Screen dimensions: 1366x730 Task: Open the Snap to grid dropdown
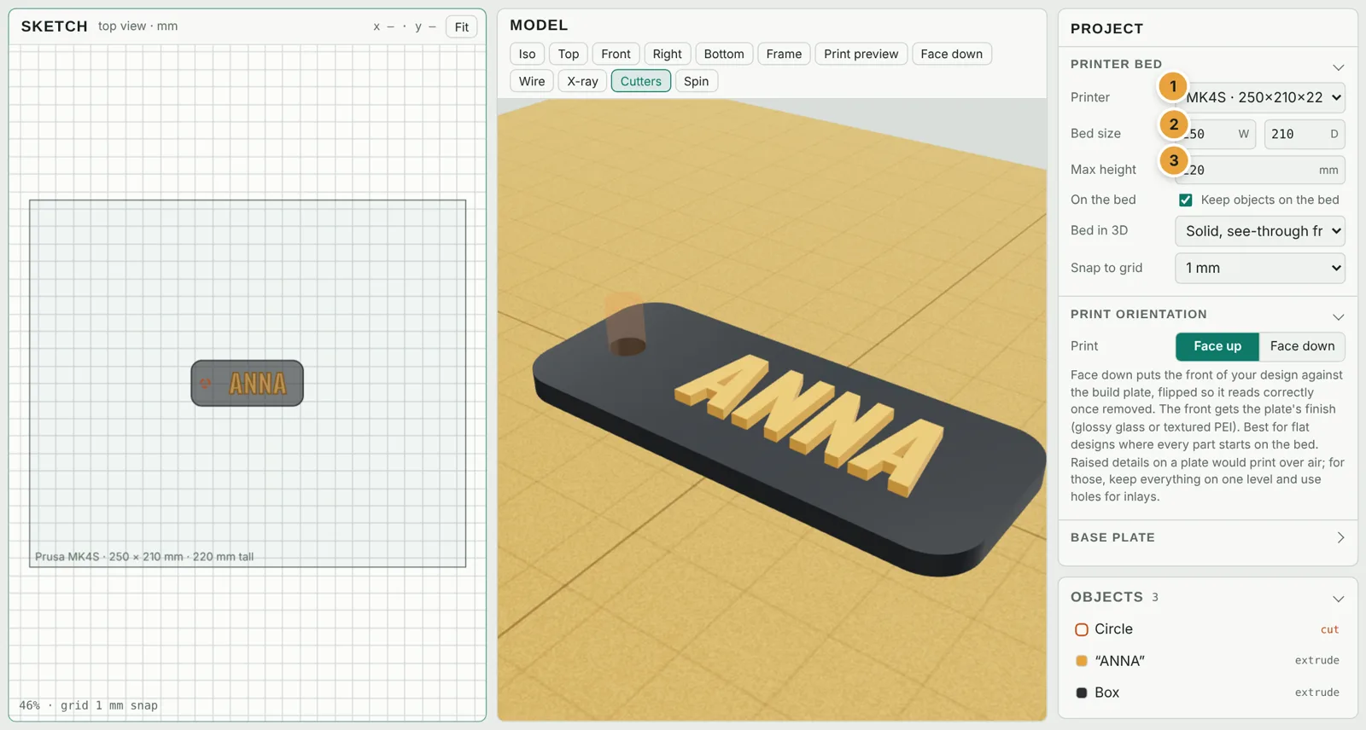[x=1260, y=268]
